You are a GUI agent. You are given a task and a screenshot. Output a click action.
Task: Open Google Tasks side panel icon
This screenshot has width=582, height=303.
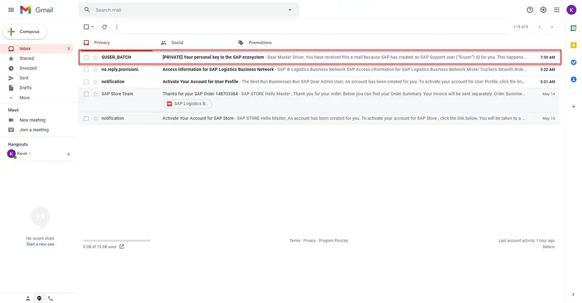point(573,62)
